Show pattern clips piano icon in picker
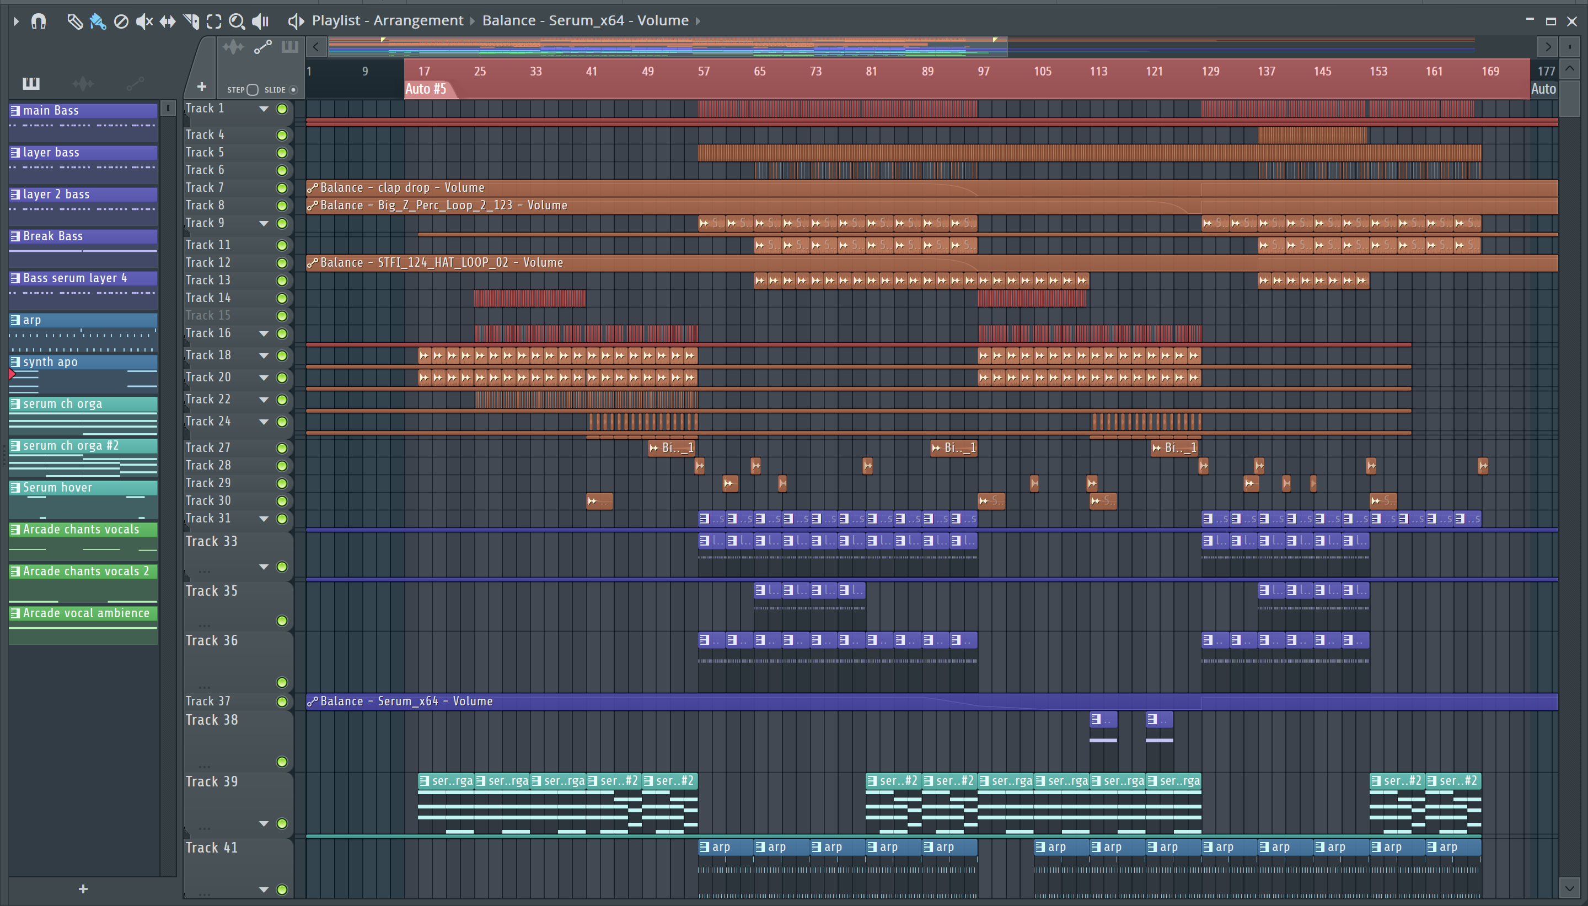Screen dimensions: 1588x906 pyautogui.click(x=290, y=47)
